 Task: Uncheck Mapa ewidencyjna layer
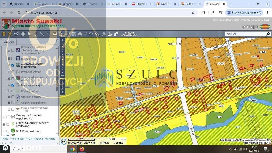[13, 85]
